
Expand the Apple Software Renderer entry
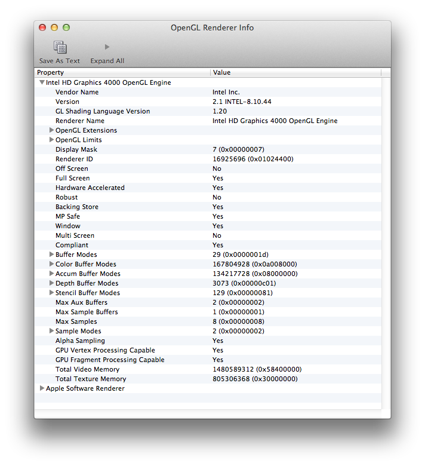coord(42,388)
